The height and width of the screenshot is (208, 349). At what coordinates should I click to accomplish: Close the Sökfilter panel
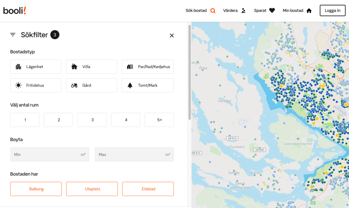point(172,35)
